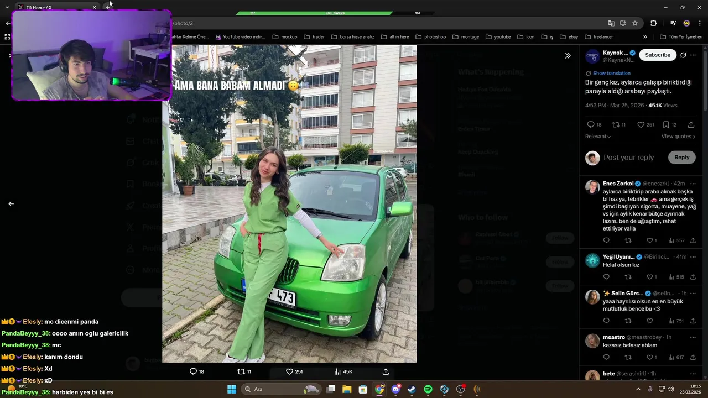Click the install app icon in address bar
Screen dimensions: 708x398
(623, 23)
